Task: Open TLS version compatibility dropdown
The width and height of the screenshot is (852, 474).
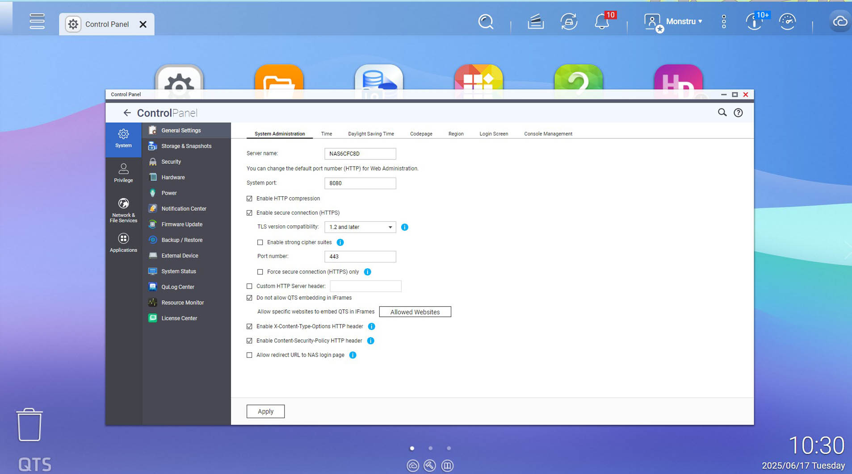Action: click(360, 227)
